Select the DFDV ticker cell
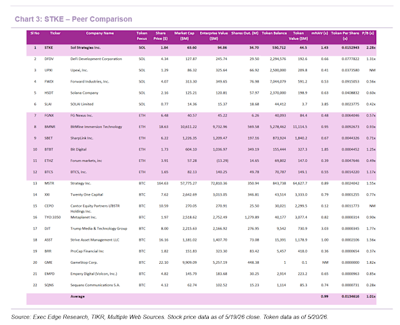This screenshot has height=325, width=400. (49, 59)
